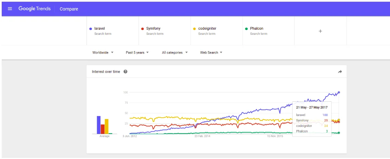The height and width of the screenshot is (159, 390).
Task: Open the Web Search type dropdown
Action: point(211,53)
